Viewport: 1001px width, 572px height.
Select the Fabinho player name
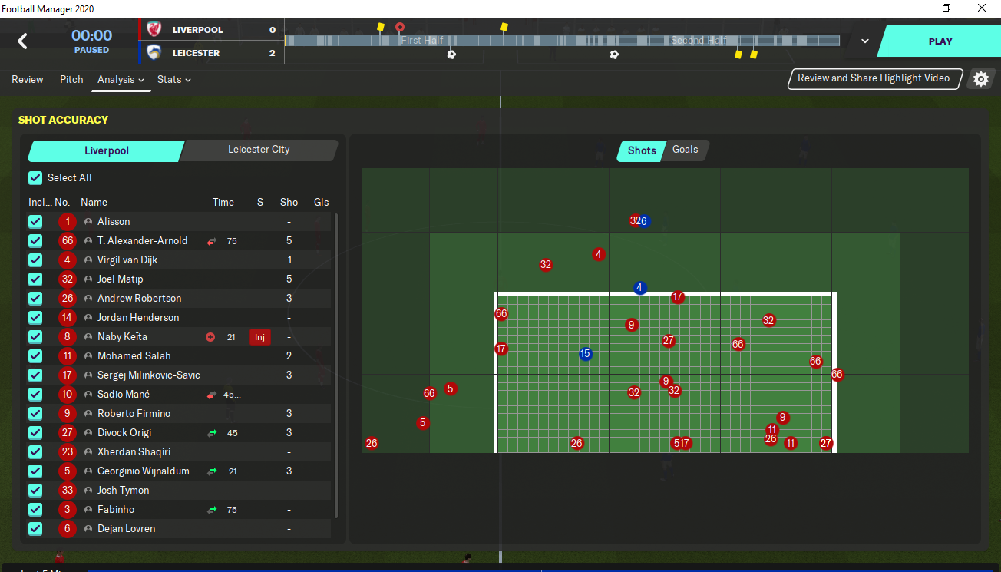click(x=116, y=510)
